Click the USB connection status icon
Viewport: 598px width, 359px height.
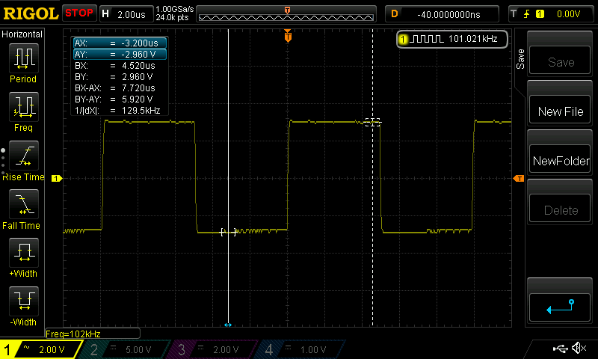point(560,349)
